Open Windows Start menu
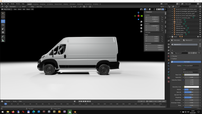202x114 pixels. [2, 112]
